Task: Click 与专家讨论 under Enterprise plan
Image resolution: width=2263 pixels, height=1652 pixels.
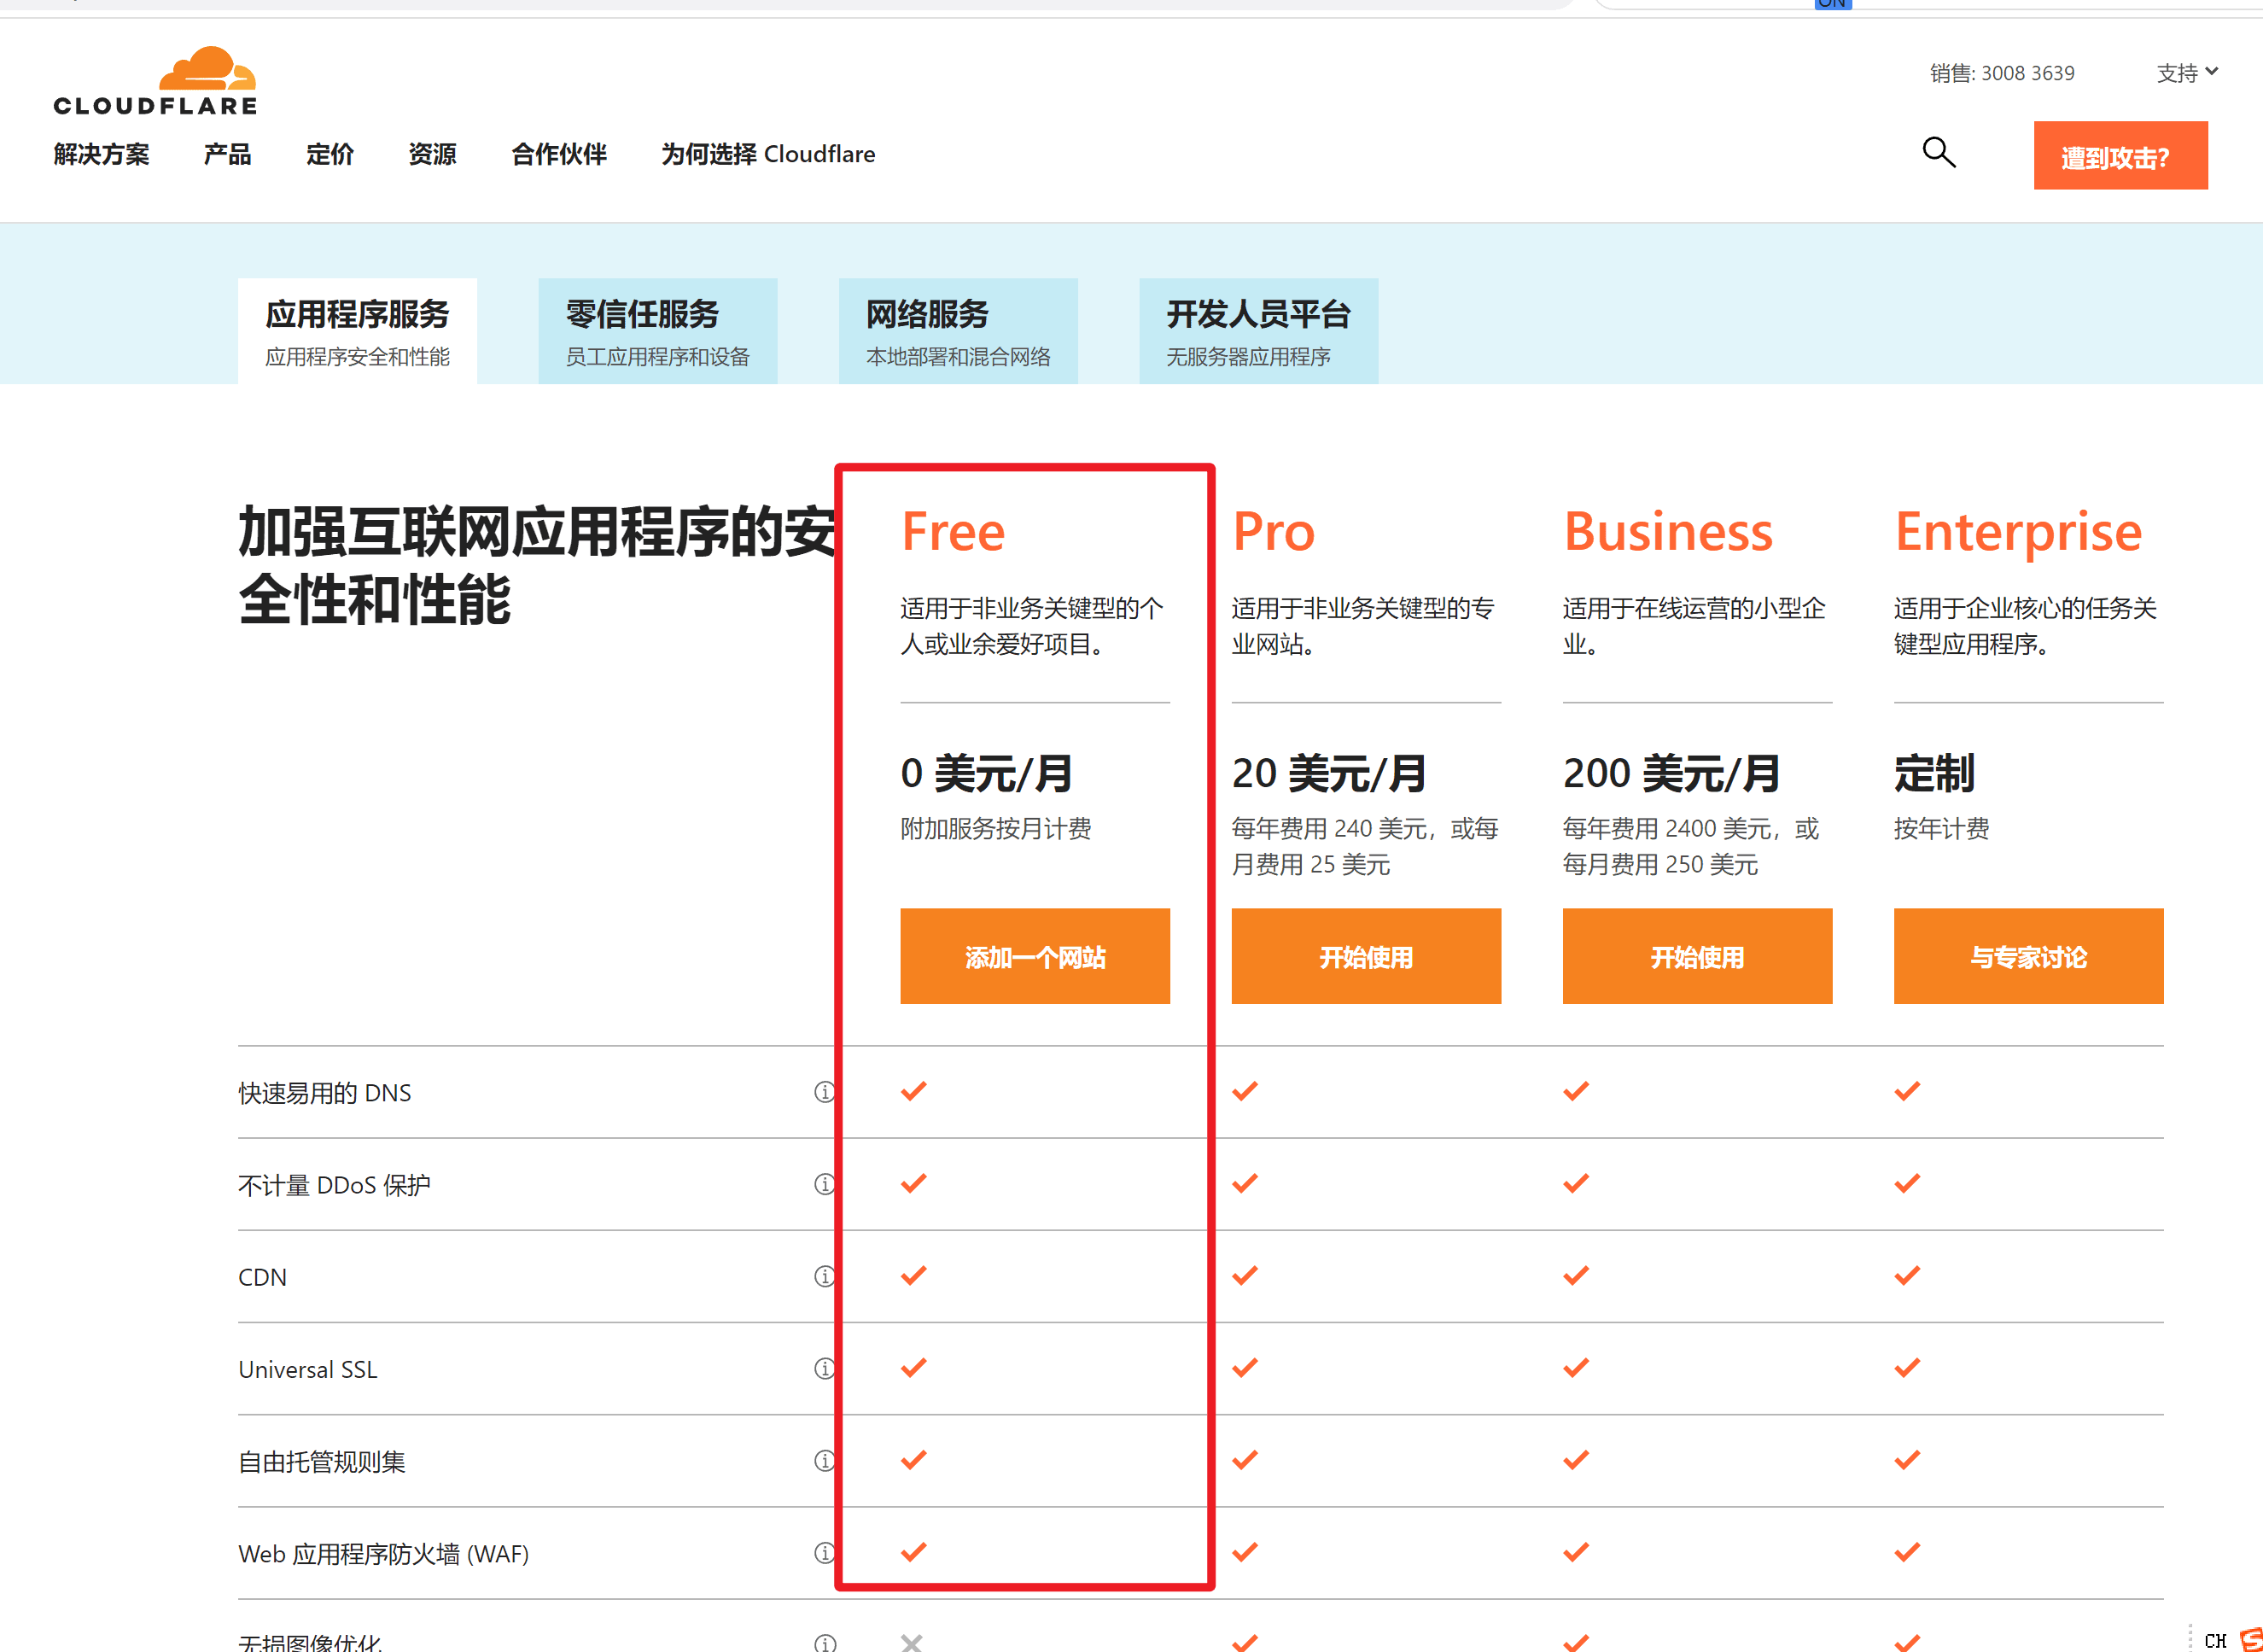Action: click(x=2028, y=956)
